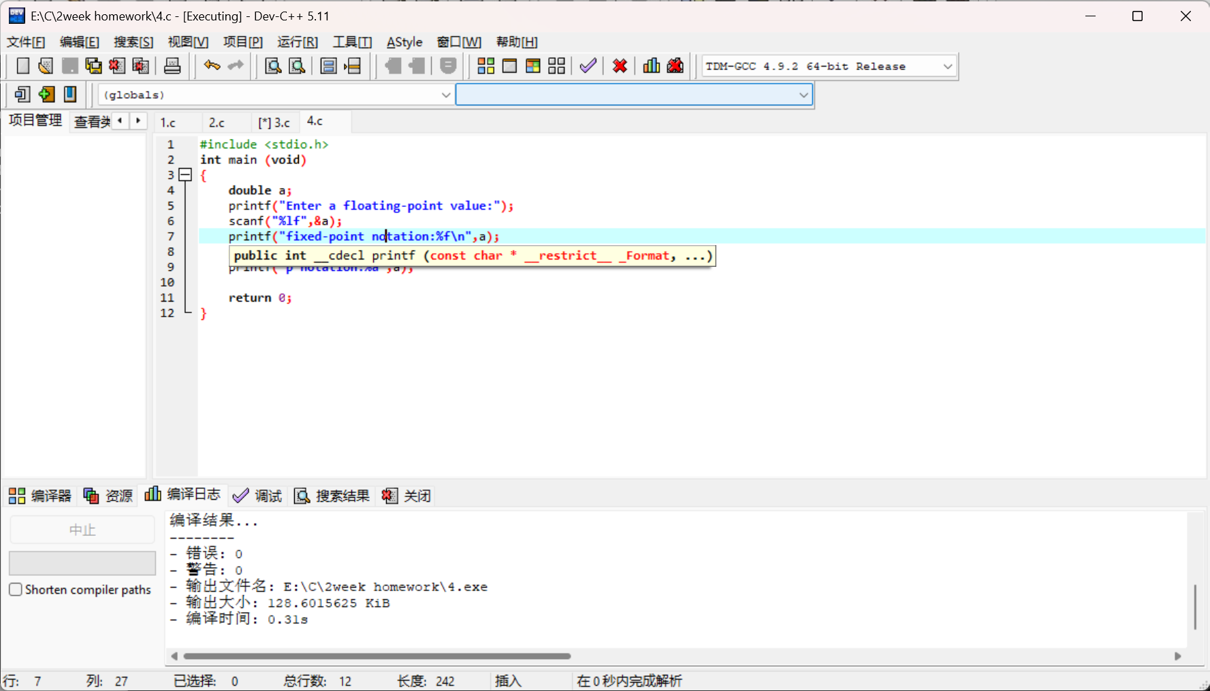Image resolution: width=1210 pixels, height=691 pixels.
Task: Open the 搜索[S] menu
Action: pos(133,42)
